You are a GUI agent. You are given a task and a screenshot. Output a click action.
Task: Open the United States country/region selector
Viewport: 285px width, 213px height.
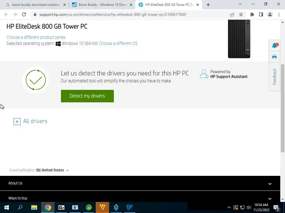(x=53, y=170)
